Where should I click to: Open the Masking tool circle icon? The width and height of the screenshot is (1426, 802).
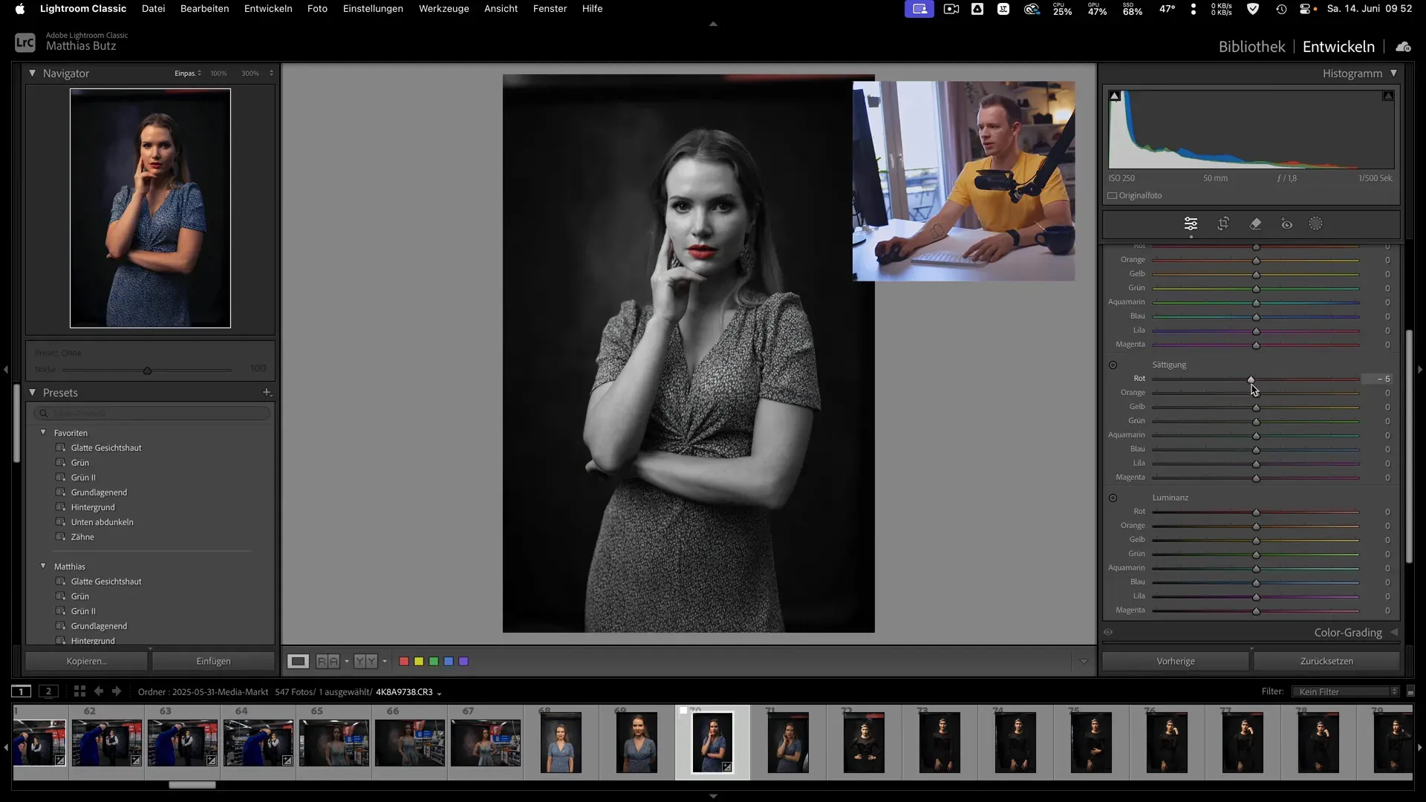coord(1315,224)
